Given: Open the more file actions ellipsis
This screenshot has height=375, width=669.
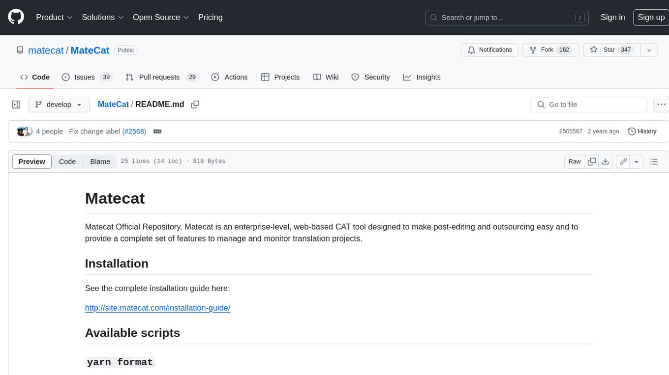Looking at the screenshot, I should point(662,105).
